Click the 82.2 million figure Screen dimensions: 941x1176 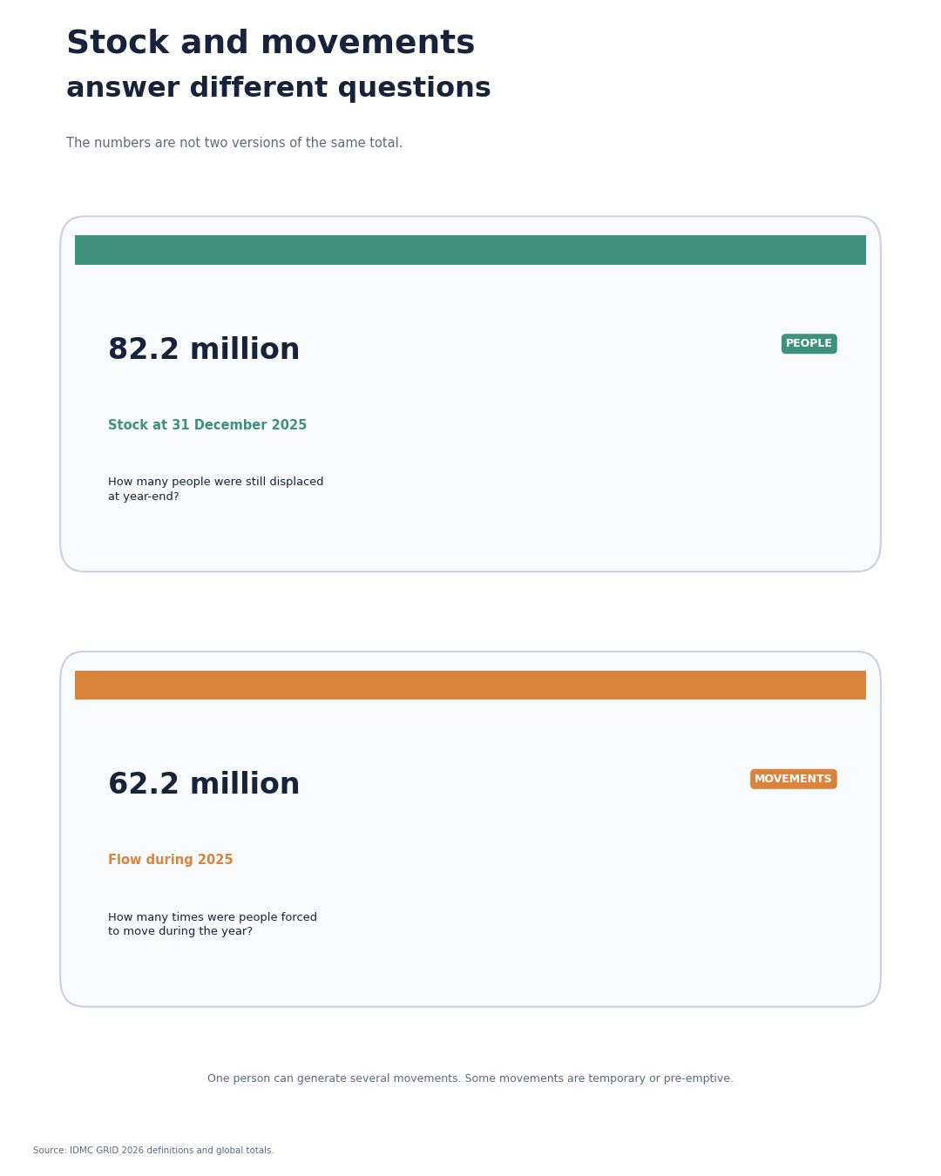[x=204, y=350]
